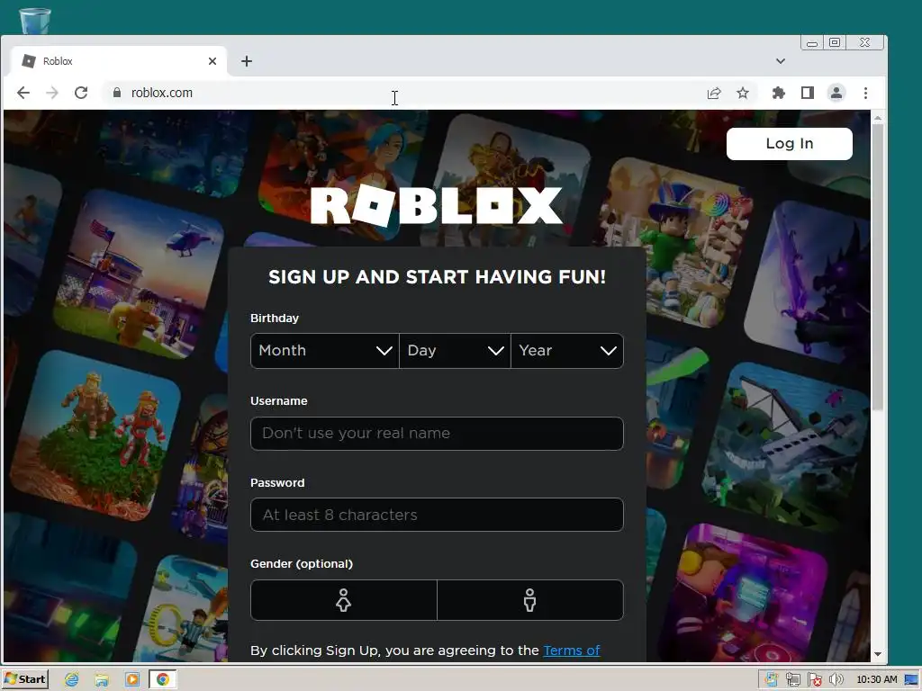The width and height of the screenshot is (922, 691).
Task: Click the show desktop tray icon
Action: point(912,680)
